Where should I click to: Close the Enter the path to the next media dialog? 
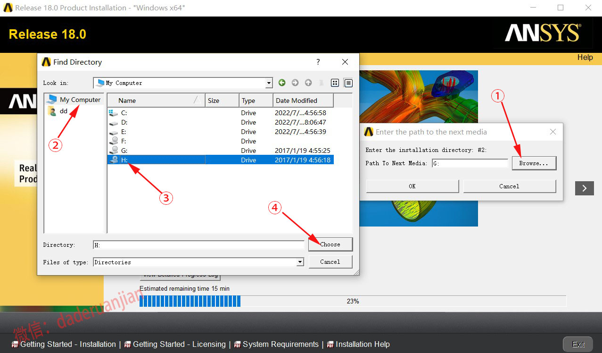[x=553, y=132]
